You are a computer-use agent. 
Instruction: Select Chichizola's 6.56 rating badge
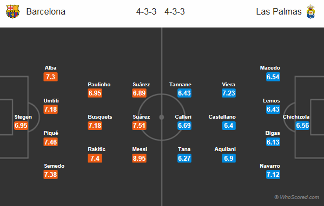click(x=302, y=126)
